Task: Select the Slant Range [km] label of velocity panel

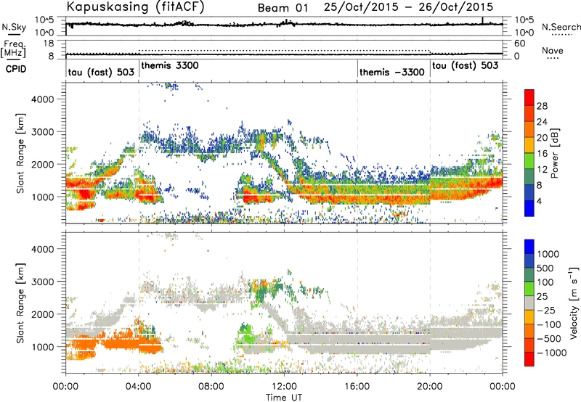Action: coord(20,303)
